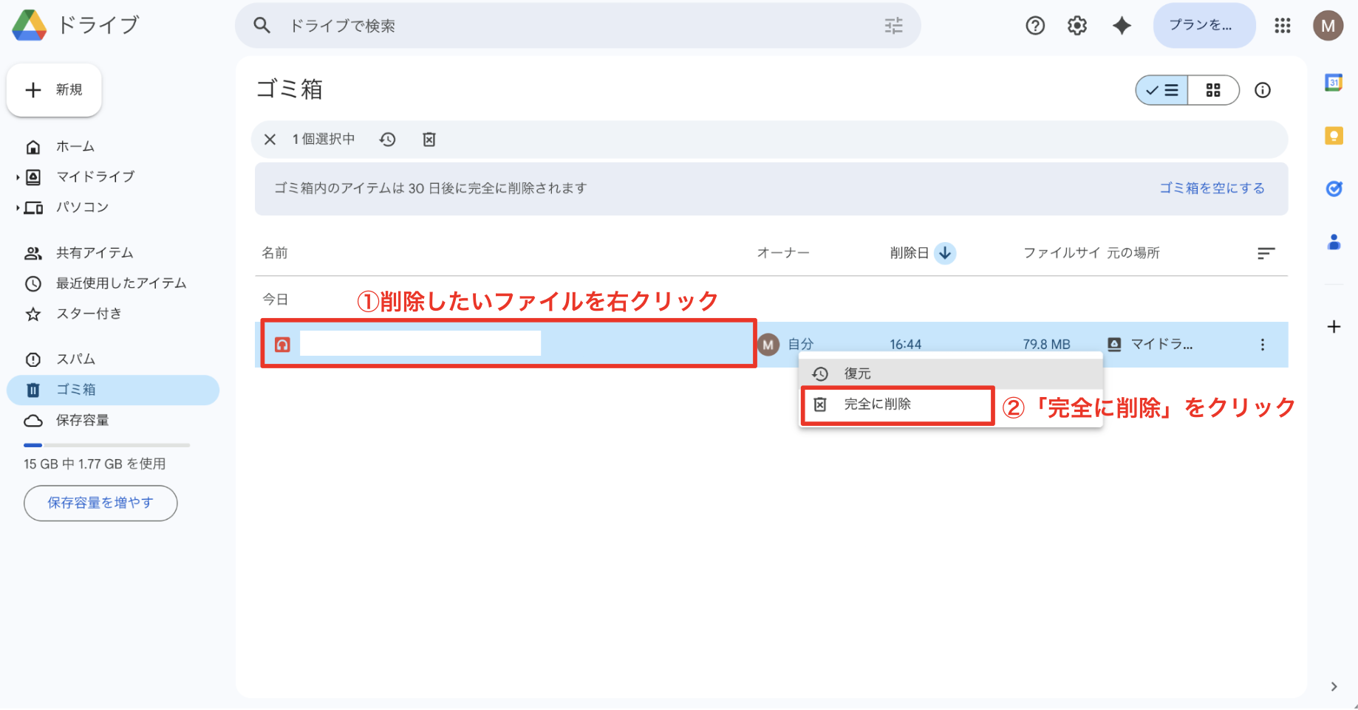This screenshot has height=710, width=1358.
Task: Click 削除日 column header
Action: (x=909, y=253)
